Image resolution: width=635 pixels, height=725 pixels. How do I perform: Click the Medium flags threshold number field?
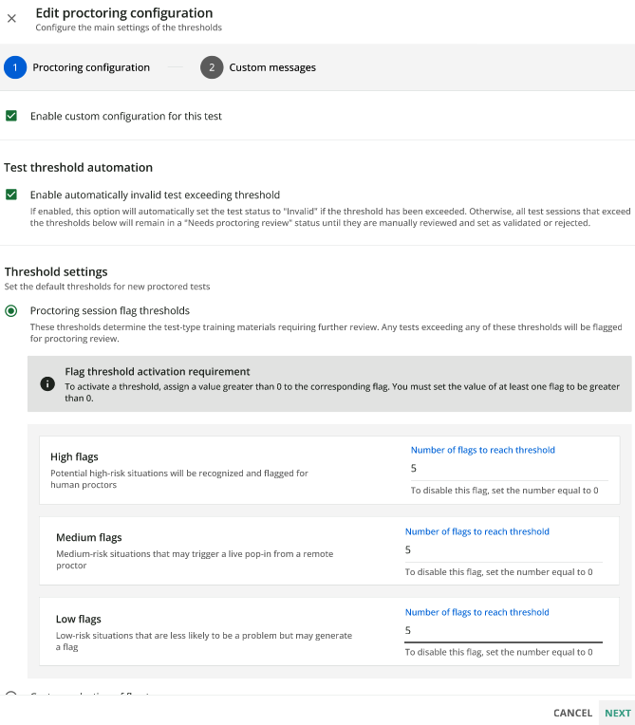[504, 549]
